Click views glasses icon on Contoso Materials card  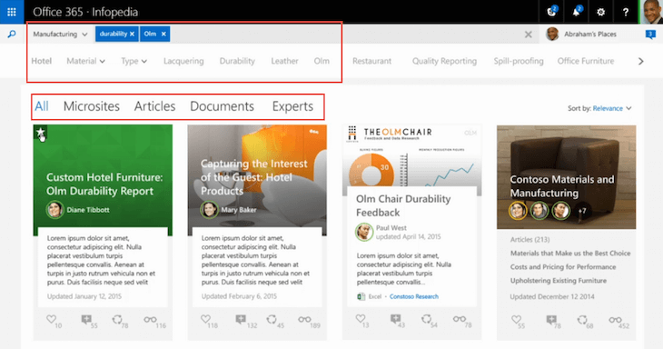point(615,320)
